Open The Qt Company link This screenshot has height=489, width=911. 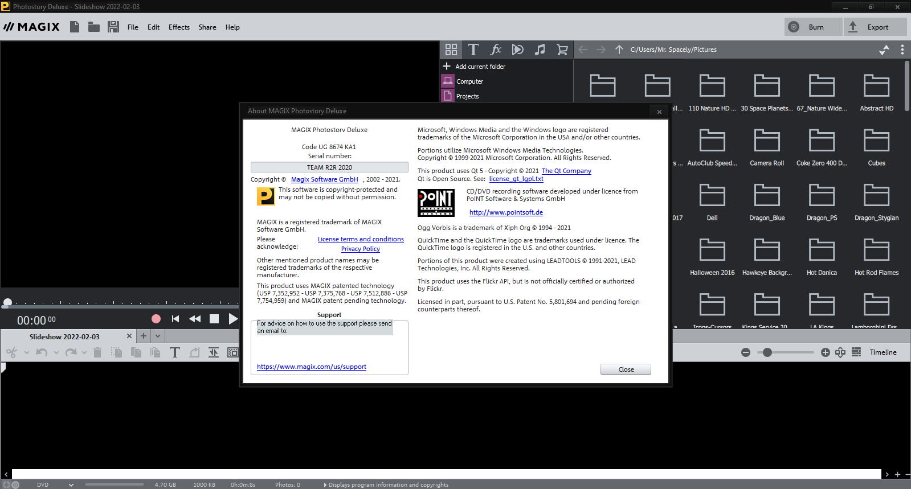tap(566, 171)
